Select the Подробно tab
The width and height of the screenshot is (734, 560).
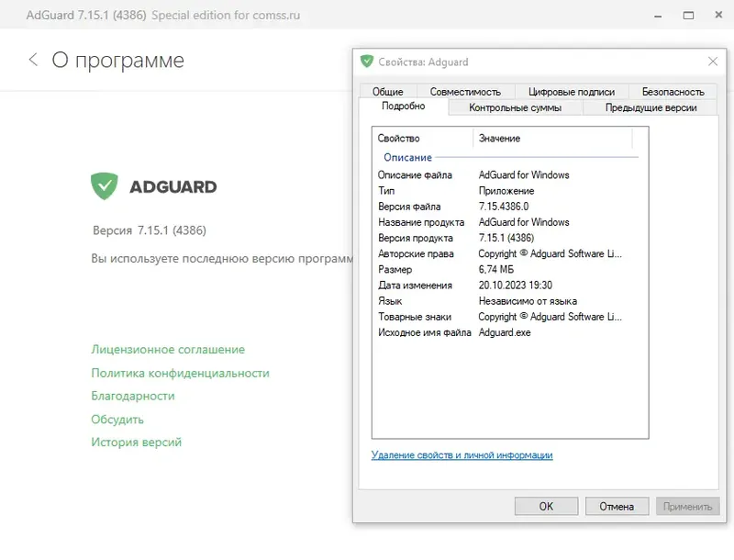[403, 106]
